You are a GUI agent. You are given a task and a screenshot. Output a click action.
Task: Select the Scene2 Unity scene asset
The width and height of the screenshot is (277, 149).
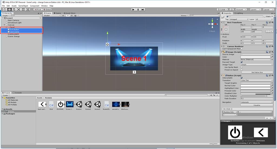pyautogui.click(x=88, y=105)
